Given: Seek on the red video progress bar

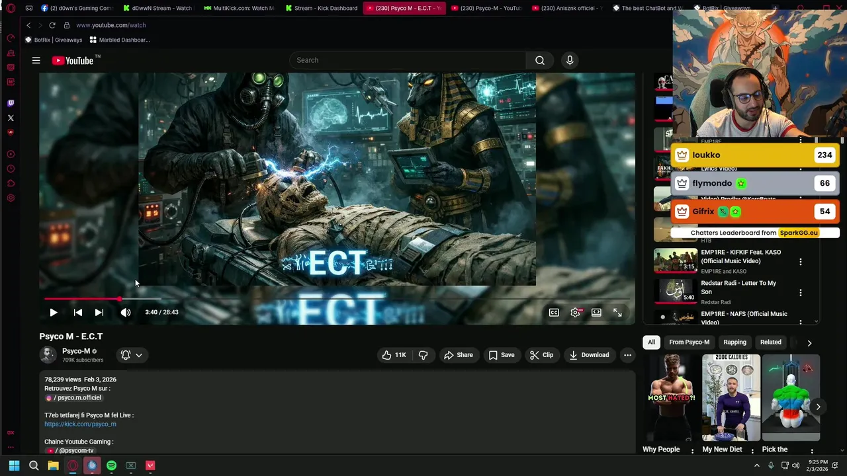Looking at the screenshot, I should coord(337,299).
